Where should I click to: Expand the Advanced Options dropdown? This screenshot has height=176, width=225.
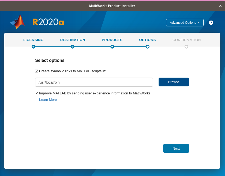pyautogui.click(x=185, y=23)
